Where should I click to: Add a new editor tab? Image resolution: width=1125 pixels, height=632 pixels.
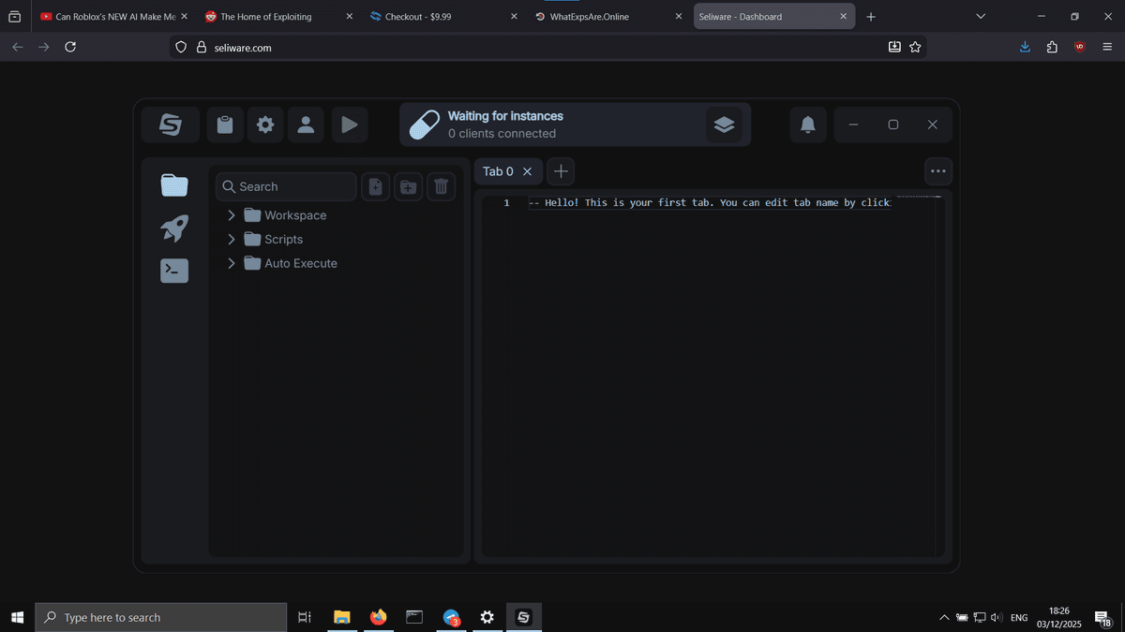pyautogui.click(x=561, y=171)
